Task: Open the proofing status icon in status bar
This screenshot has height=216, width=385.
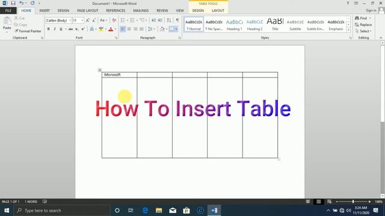Action: tap(45, 202)
